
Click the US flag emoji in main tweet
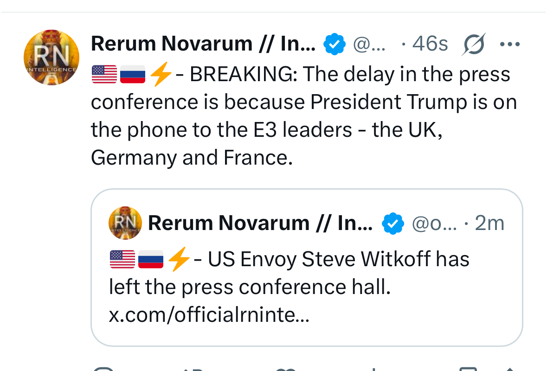104,75
